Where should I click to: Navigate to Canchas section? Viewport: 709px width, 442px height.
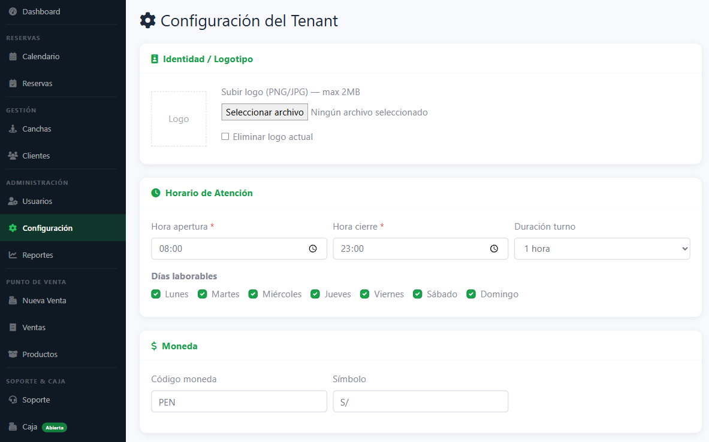63,129
